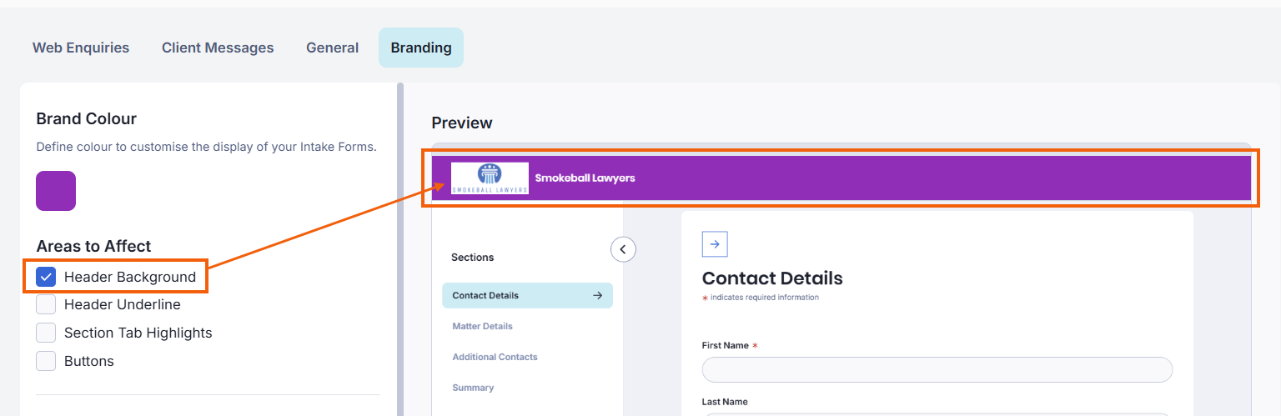Tick the Section Tab Highlights checkbox
The width and height of the screenshot is (1281, 416).
(46, 333)
